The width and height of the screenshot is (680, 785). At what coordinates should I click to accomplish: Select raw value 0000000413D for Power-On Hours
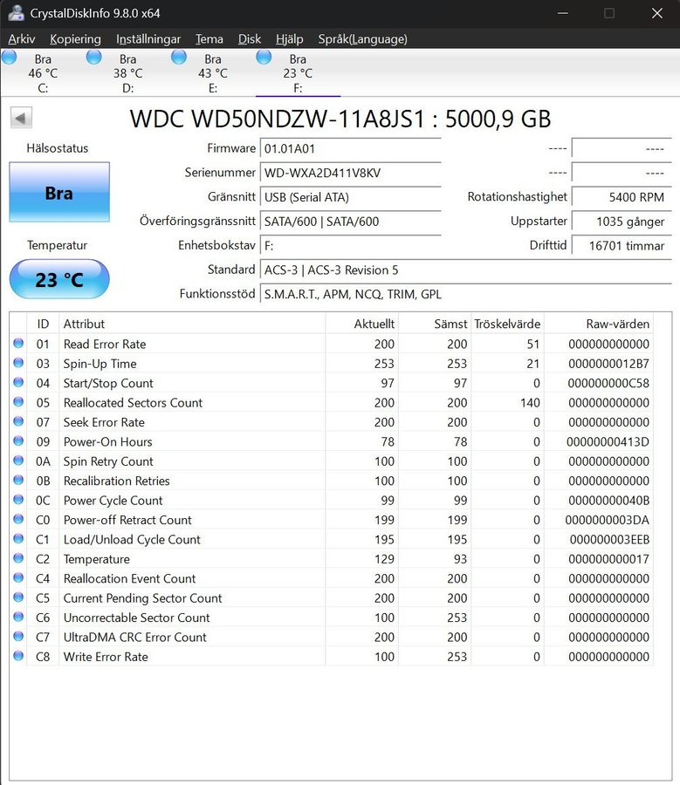pyautogui.click(x=608, y=441)
